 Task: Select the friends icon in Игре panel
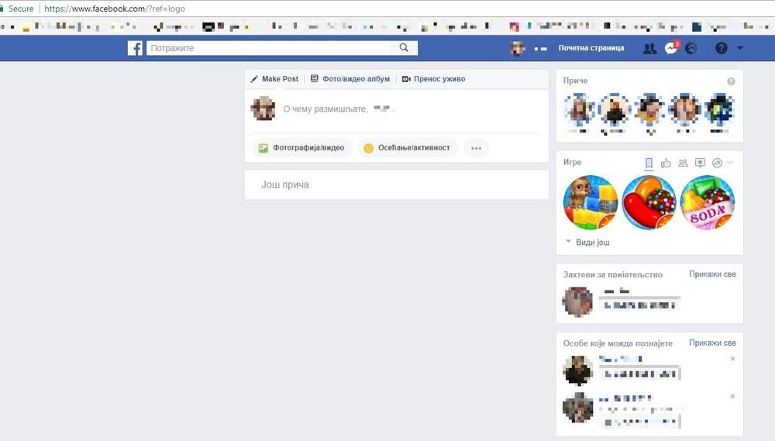pos(683,163)
